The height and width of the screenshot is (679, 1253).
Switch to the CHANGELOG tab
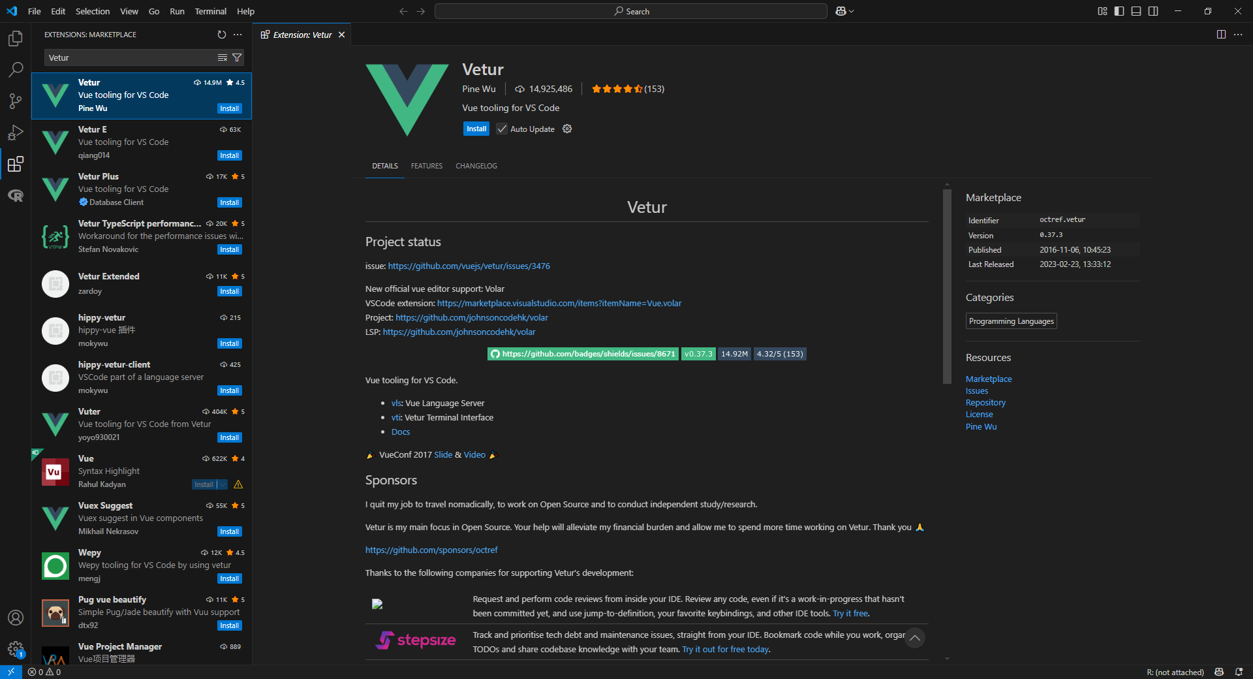coord(476,166)
